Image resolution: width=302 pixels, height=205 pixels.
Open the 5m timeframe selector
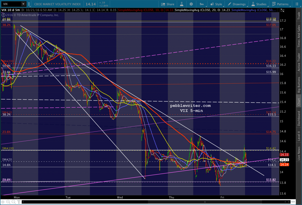point(202,4)
